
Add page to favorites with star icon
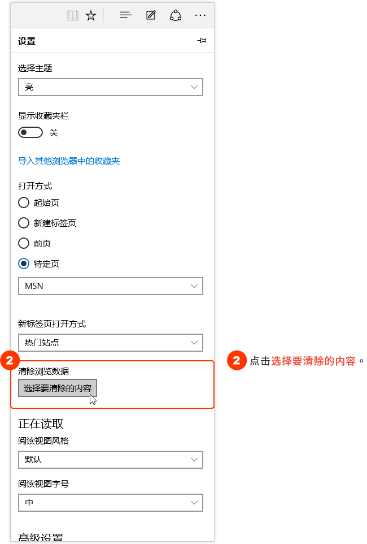tap(91, 16)
